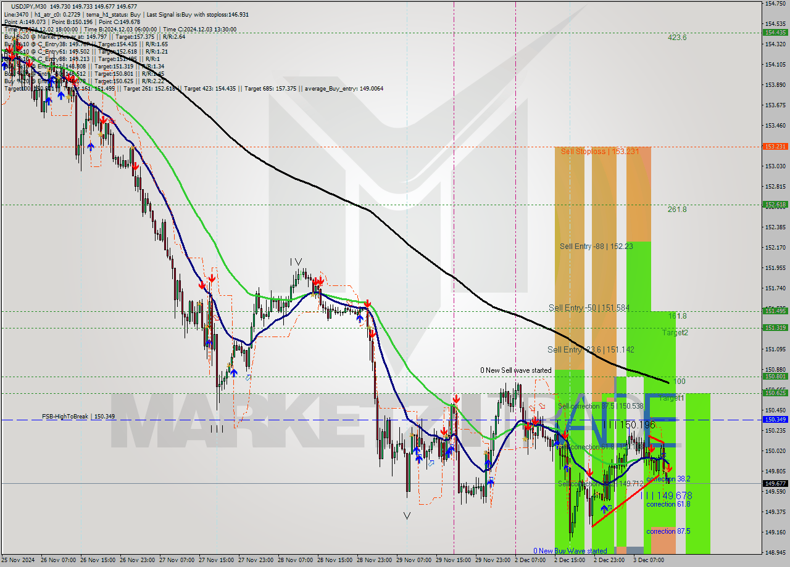The height and width of the screenshot is (567, 790).
Task: Click the 152.175 price axis value
Action: (775, 248)
